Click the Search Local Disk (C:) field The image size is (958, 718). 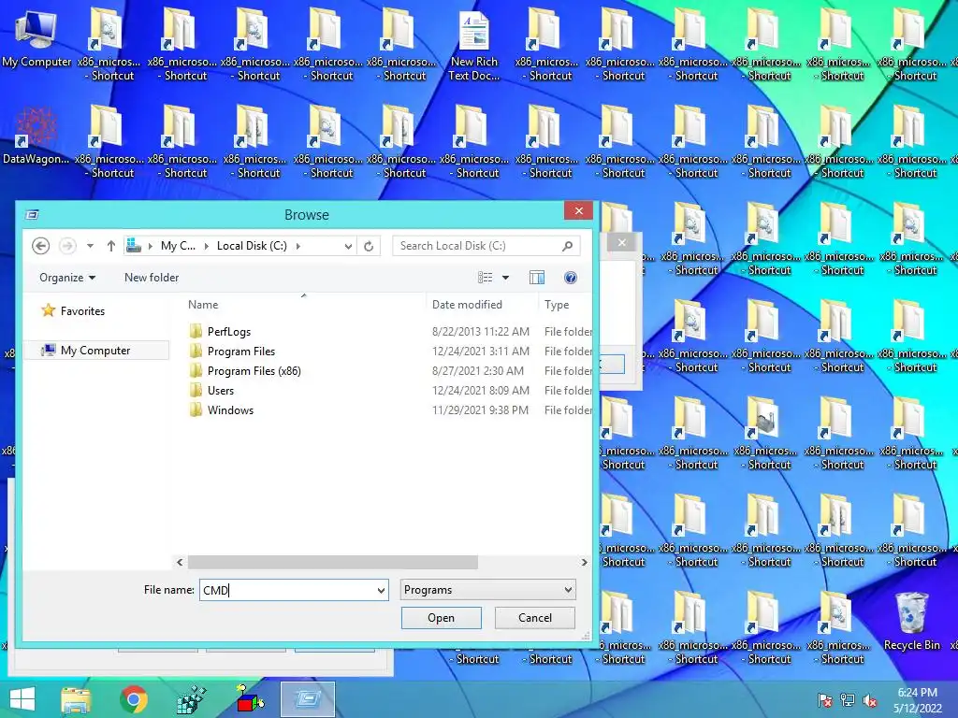coord(486,246)
